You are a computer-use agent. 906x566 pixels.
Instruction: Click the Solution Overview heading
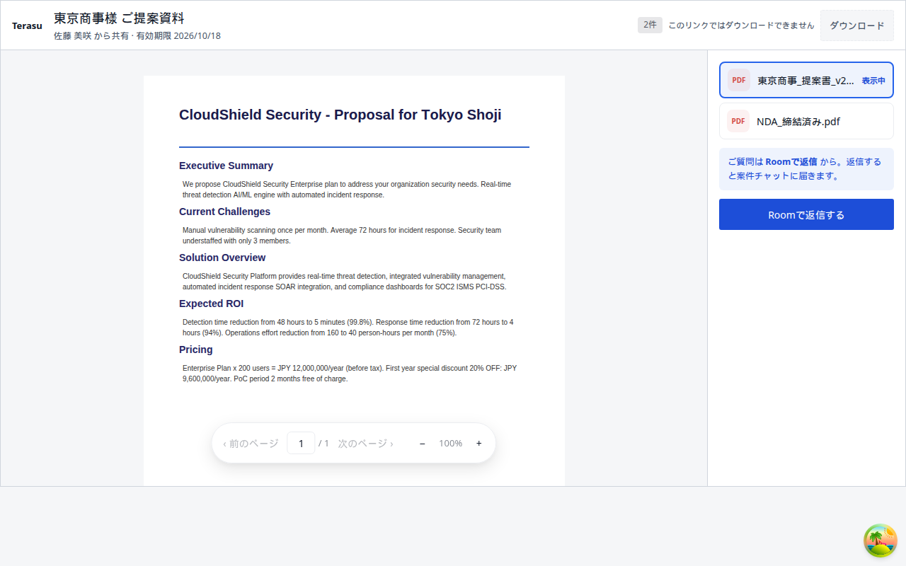(x=222, y=258)
